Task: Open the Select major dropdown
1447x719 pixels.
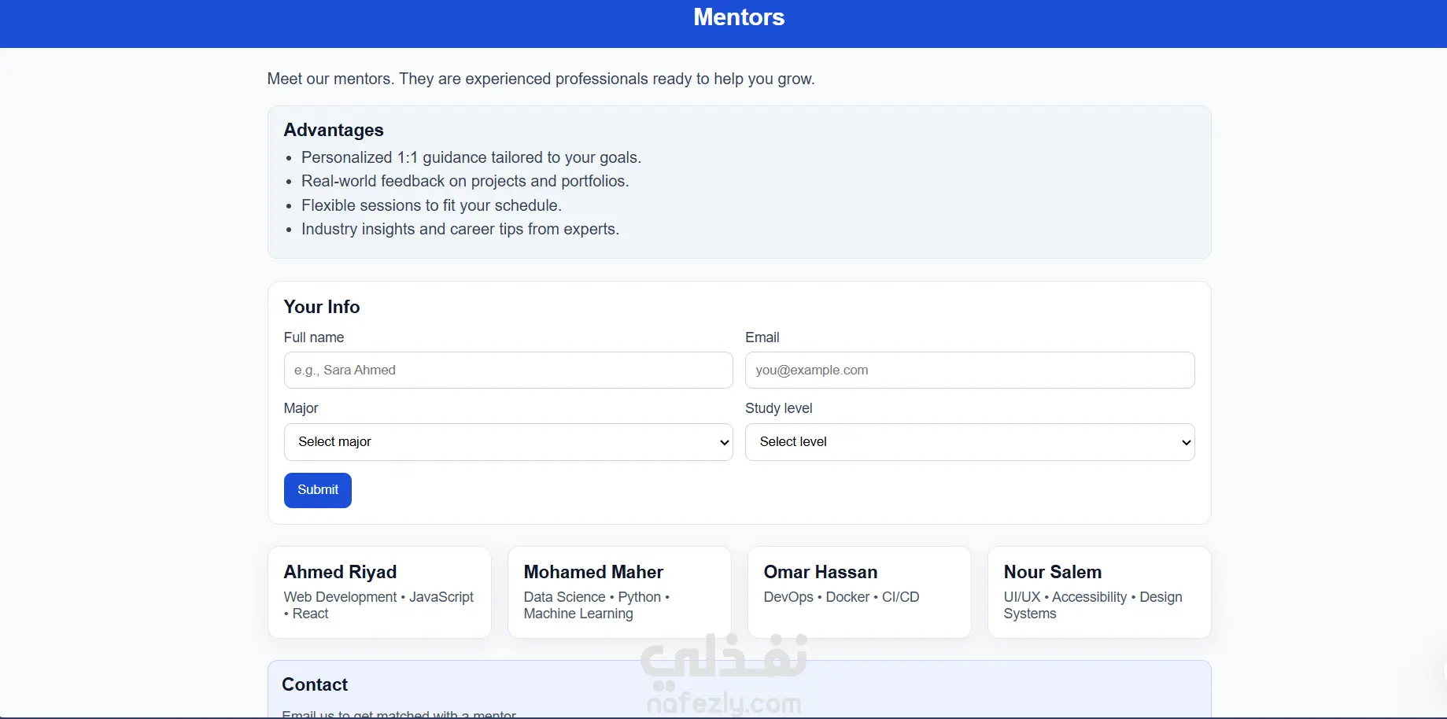Action: [x=508, y=442]
